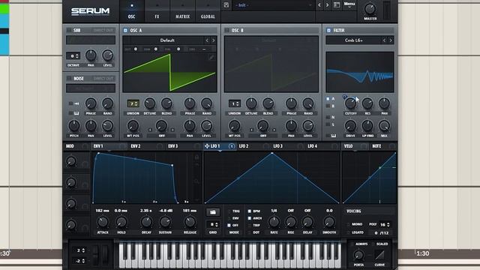Click the ENV 1 Attack knob

point(103,222)
